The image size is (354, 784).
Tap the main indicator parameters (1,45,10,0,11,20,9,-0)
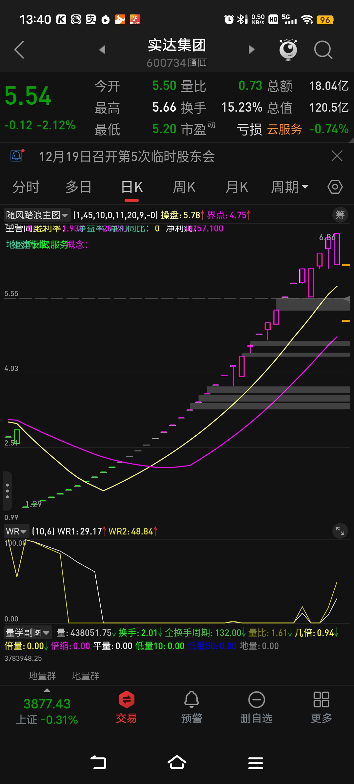(x=115, y=215)
